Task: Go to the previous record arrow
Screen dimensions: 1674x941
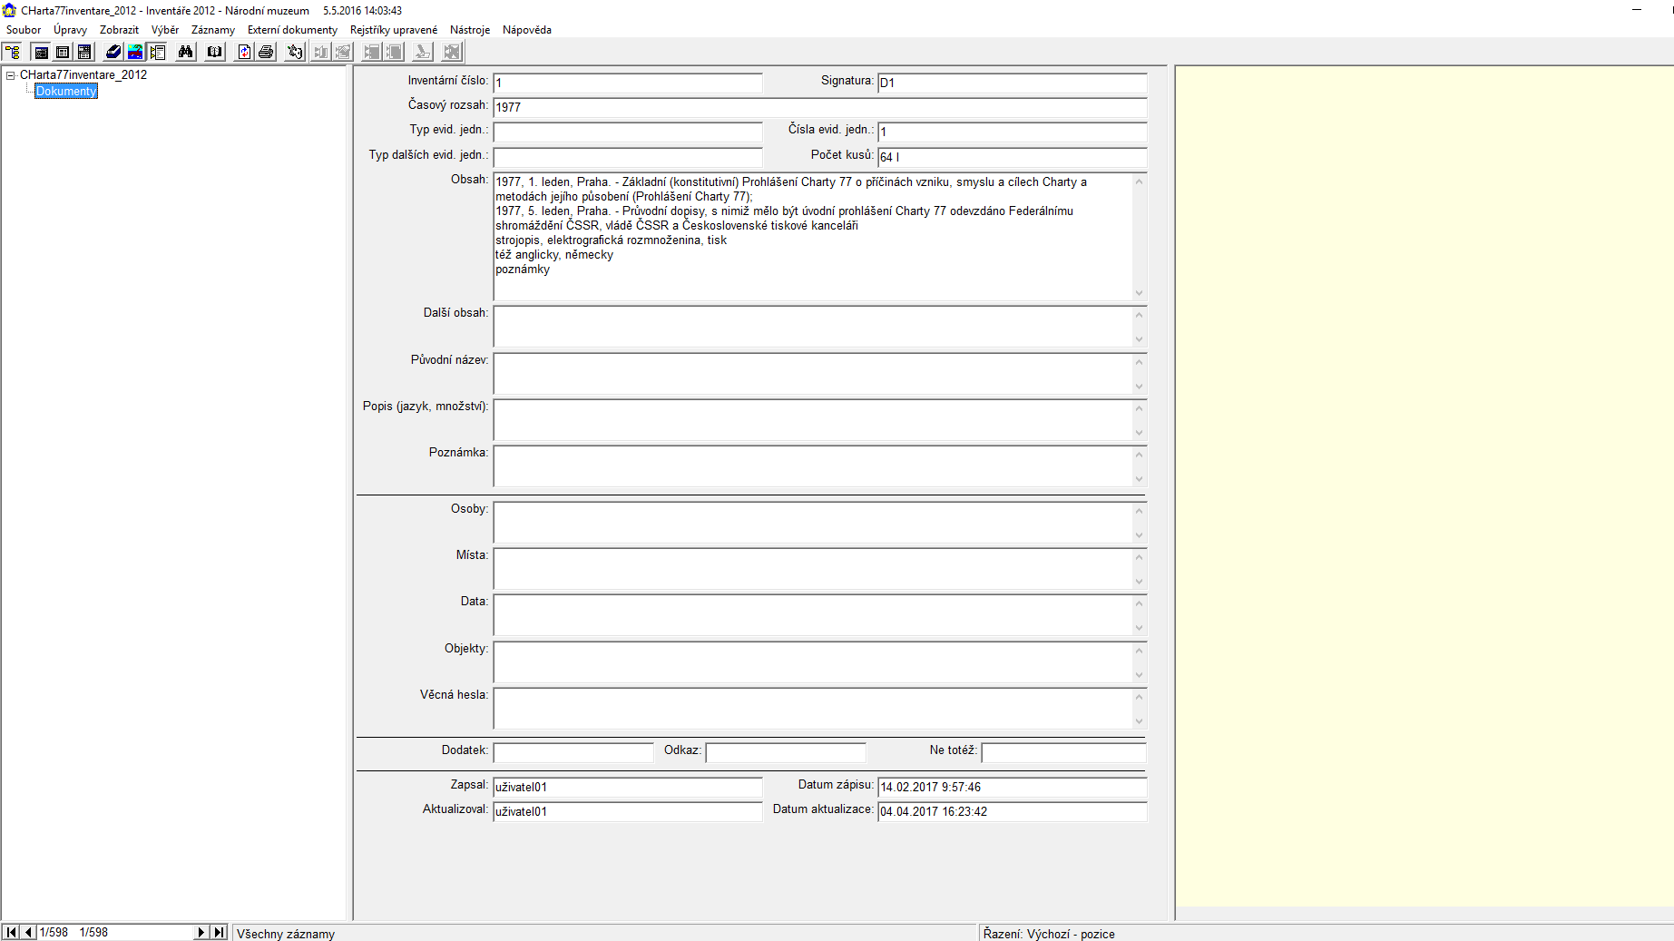Action: pyautogui.click(x=28, y=932)
